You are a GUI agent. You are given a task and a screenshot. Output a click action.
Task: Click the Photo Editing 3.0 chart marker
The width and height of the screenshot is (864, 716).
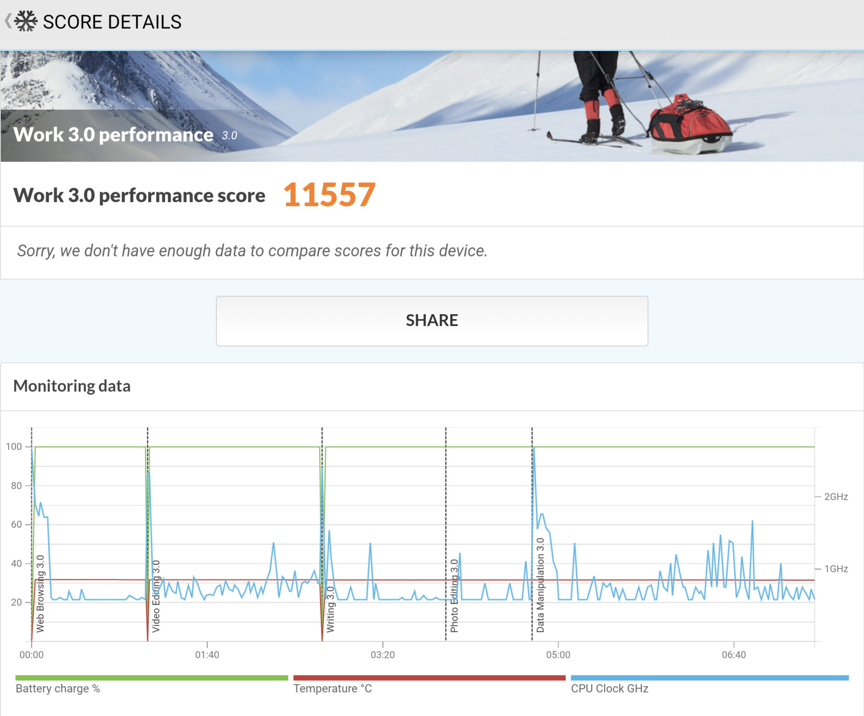[x=454, y=595]
